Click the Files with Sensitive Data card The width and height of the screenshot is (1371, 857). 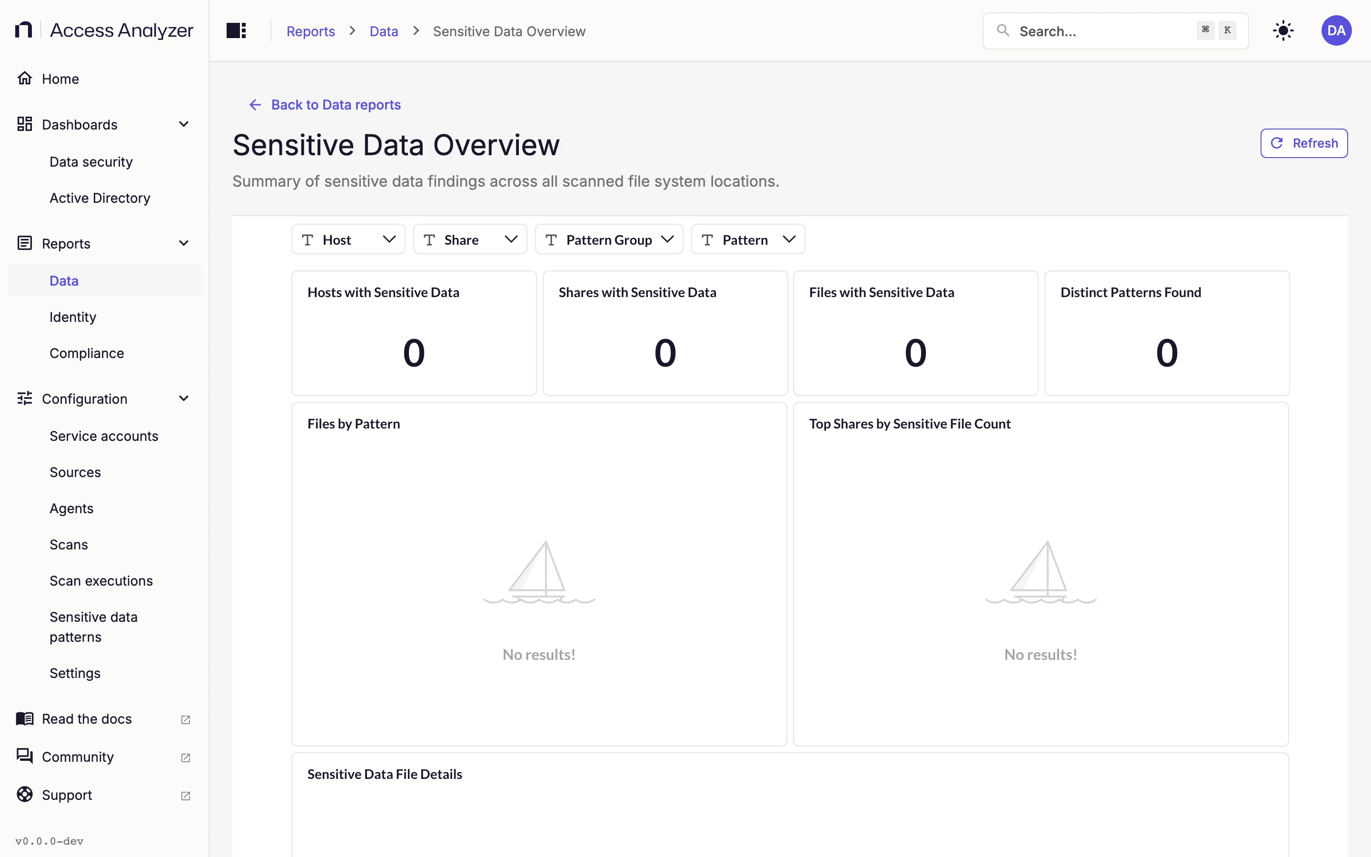pos(915,333)
